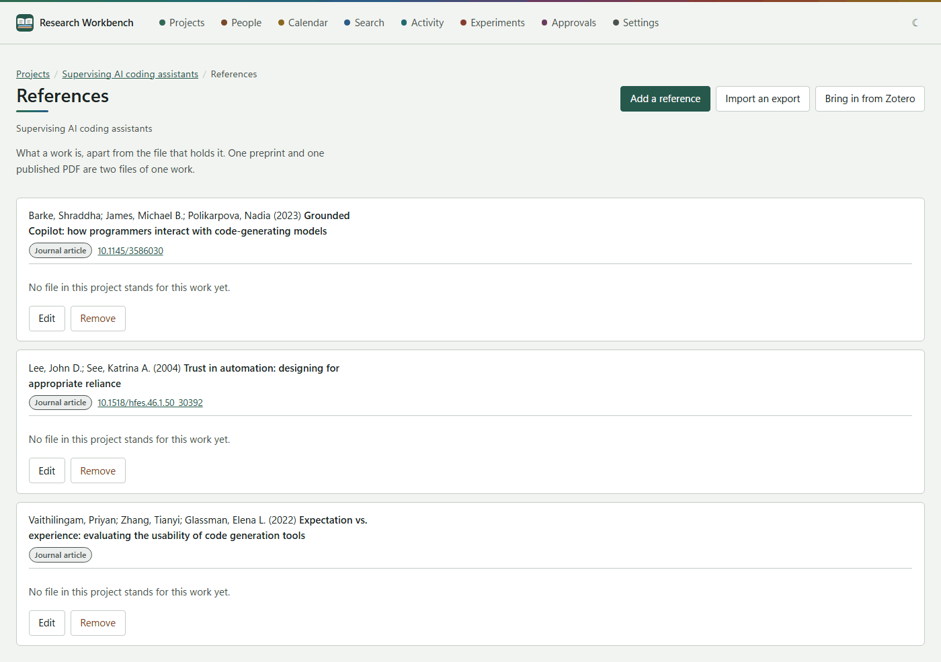Remove the Trust in automation reference

point(98,471)
